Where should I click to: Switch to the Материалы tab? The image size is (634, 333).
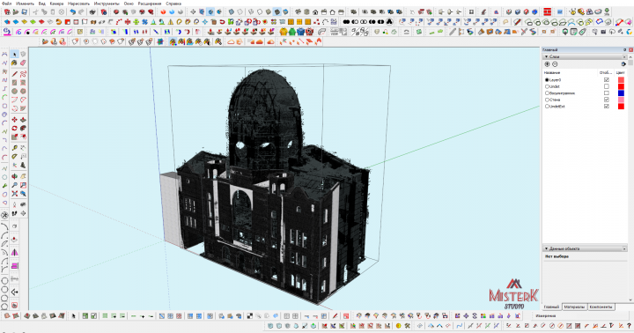[574, 307]
